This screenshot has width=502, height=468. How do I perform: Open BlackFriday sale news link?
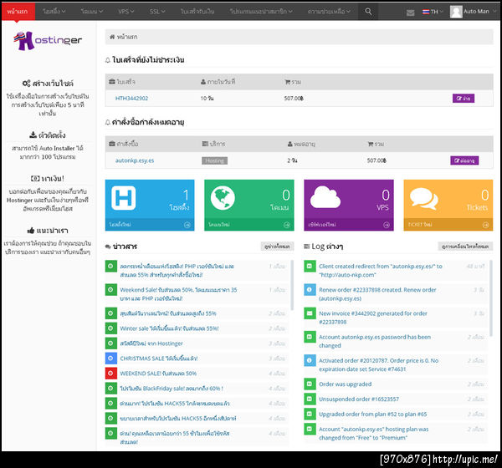point(172,389)
